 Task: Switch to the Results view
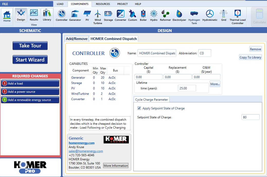tap(34, 15)
